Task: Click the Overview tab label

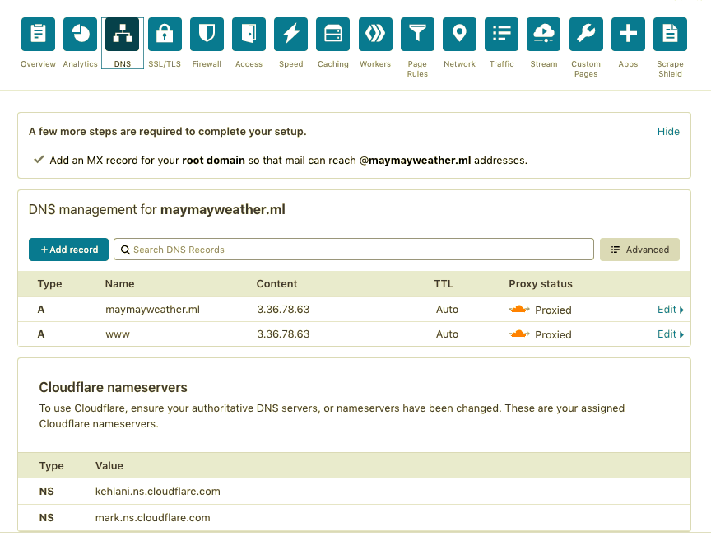Action: tap(38, 64)
